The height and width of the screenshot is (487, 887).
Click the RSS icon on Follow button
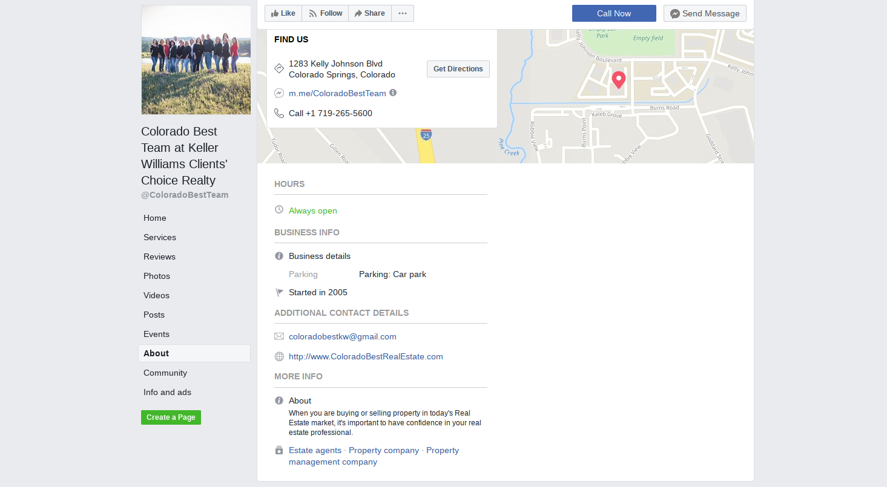click(312, 13)
